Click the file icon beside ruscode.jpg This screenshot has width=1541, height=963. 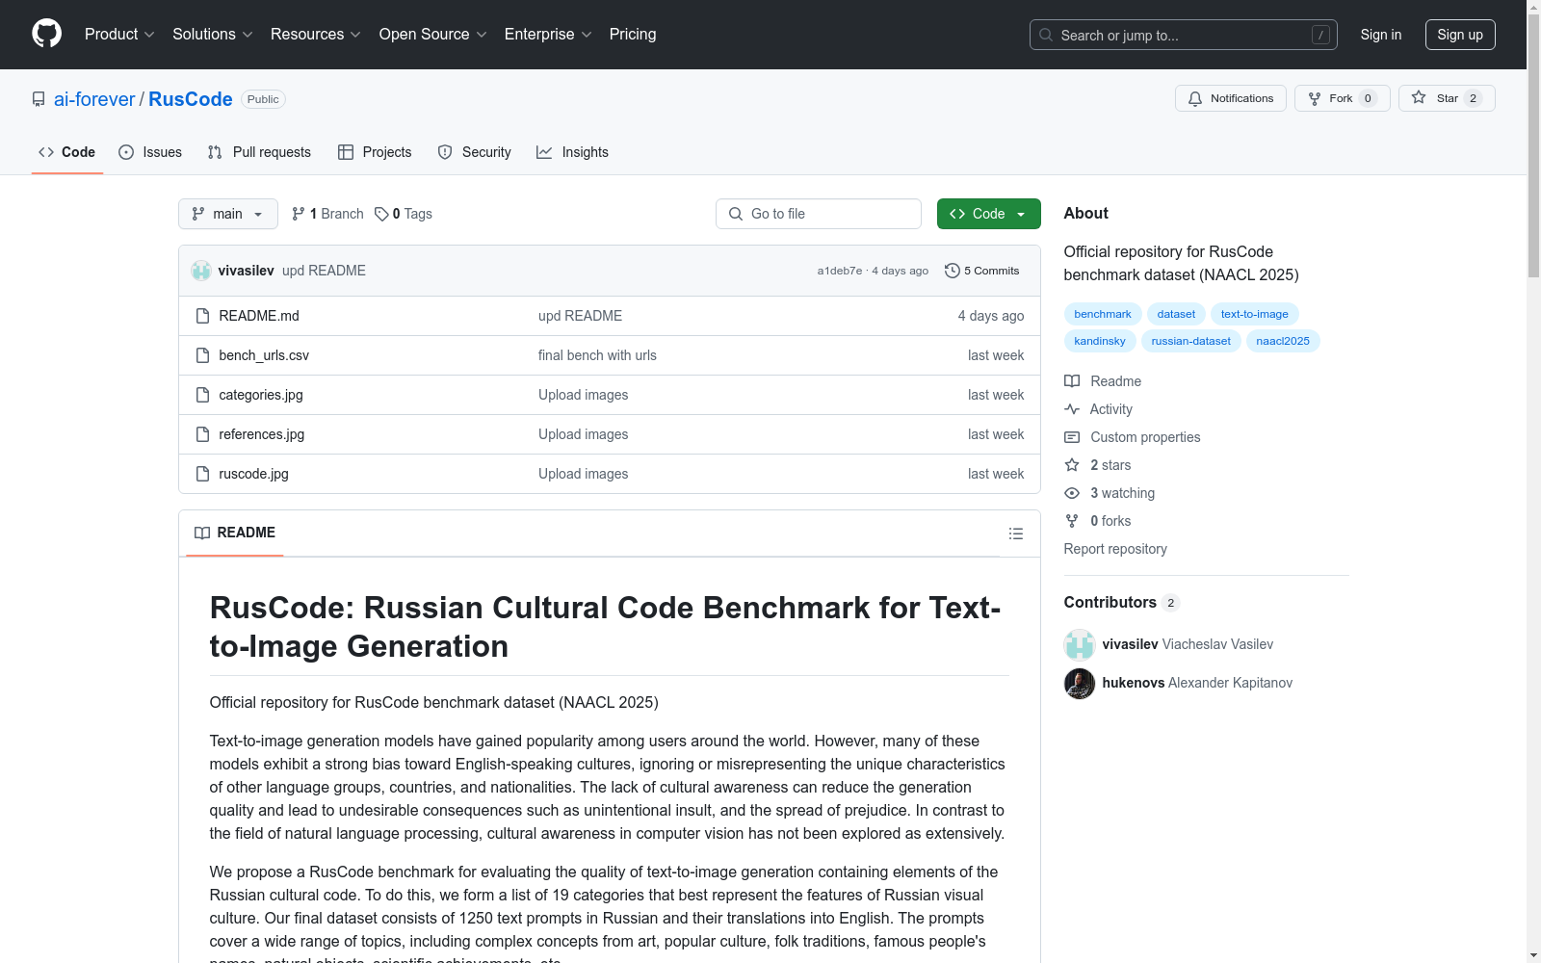coord(202,474)
